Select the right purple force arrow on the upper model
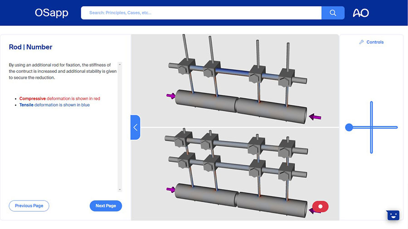This screenshot has height=229, width=408. pyautogui.click(x=315, y=117)
